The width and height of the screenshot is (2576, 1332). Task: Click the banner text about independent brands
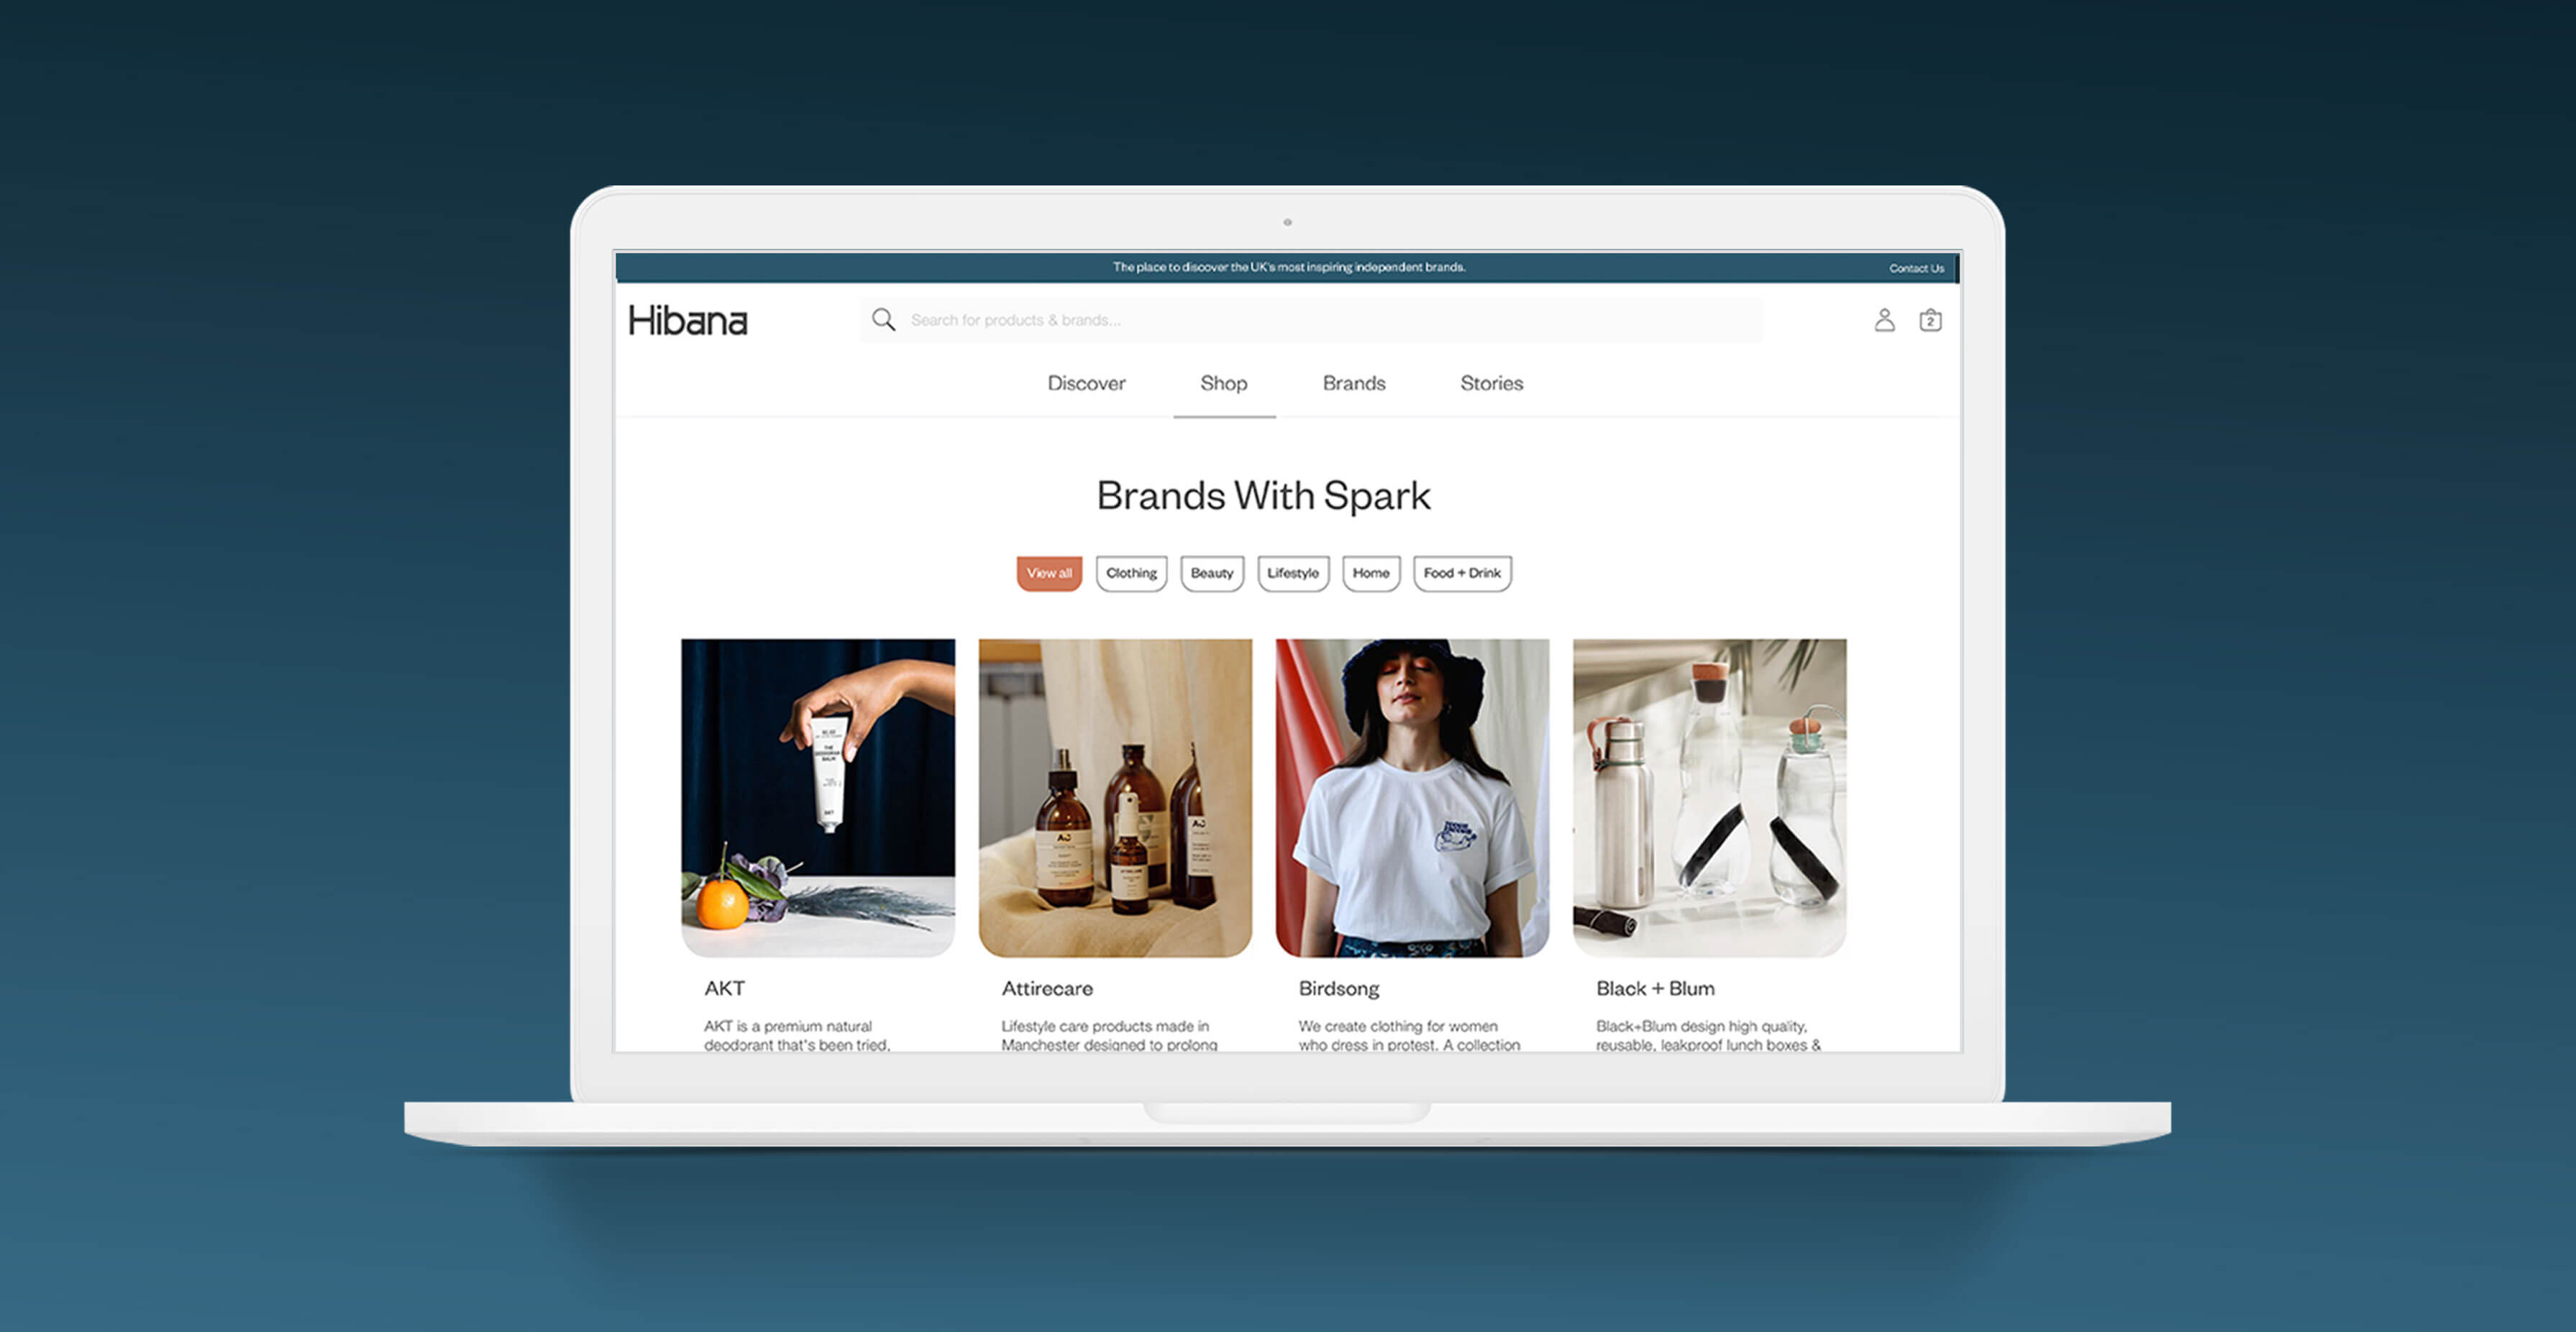(1289, 267)
